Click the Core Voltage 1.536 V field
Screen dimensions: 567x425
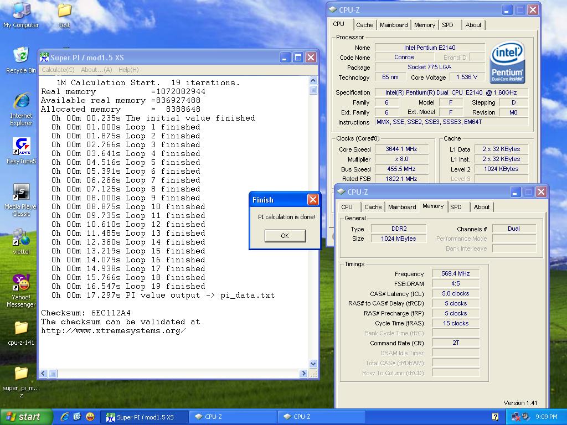pyautogui.click(x=467, y=77)
